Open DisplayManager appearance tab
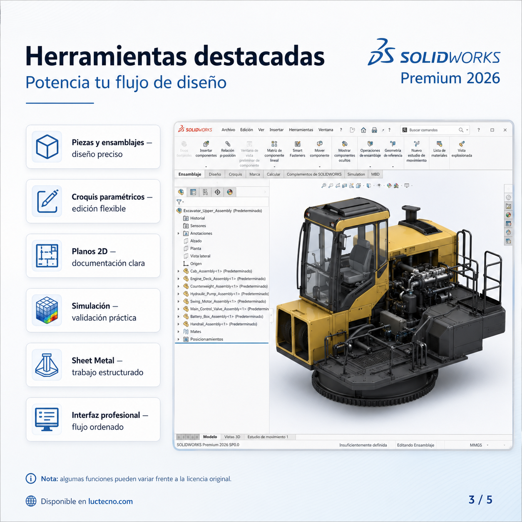 (x=229, y=192)
